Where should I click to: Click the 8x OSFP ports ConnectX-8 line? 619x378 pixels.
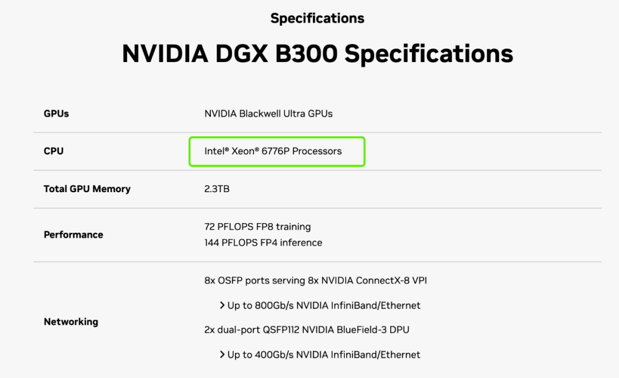[x=315, y=280]
